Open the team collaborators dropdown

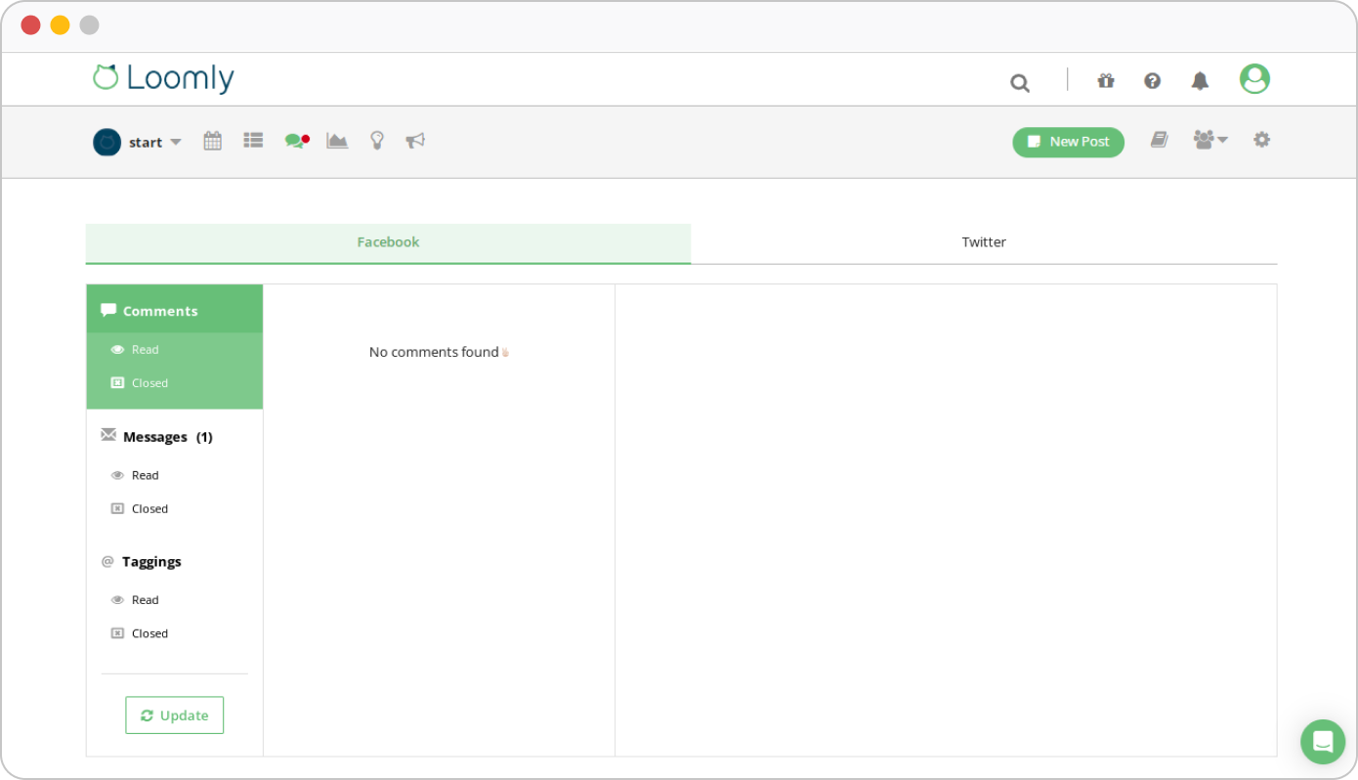pos(1210,140)
